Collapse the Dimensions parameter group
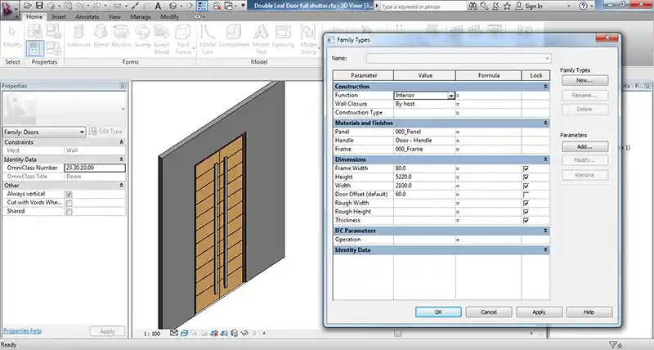Viewport: 654px width, 350px height. coord(545,159)
